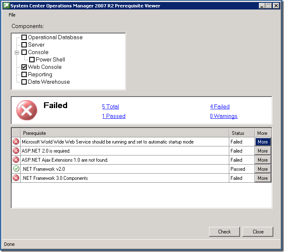Click the '.NET Framework v2.0' prerequisite text
The width and height of the screenshot is (284, 252).
coord(43,169)
